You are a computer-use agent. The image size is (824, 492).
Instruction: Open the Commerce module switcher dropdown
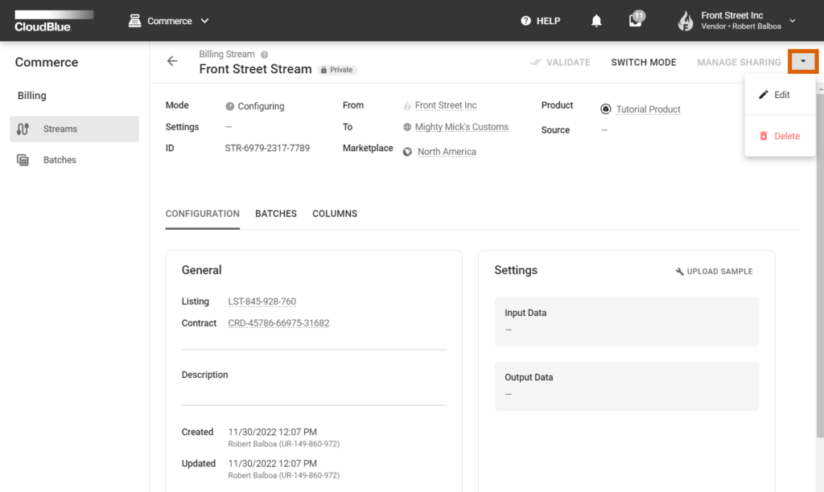pyautogui.click(x=169, y=21)
